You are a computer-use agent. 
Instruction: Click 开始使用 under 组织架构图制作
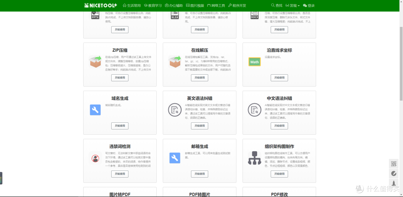[279, 174]
